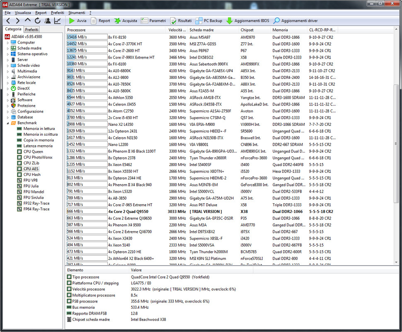Sort by Chipset column header

click(x=254, y=30)
